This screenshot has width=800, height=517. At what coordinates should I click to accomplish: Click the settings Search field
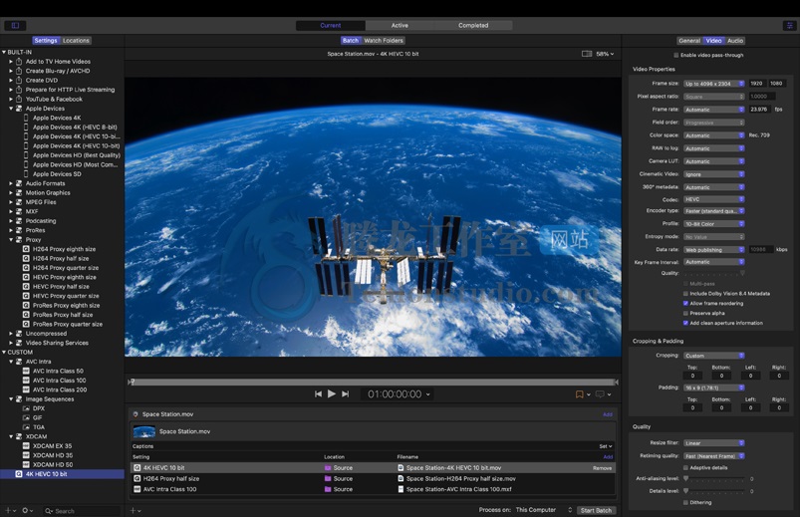pos(80,511)
